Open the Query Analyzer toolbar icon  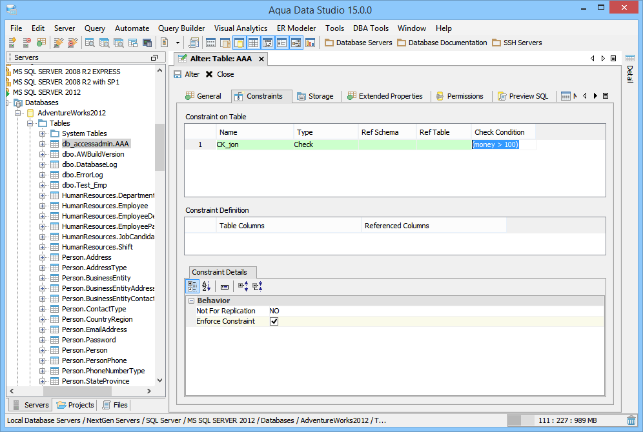click(x=90, y=43)
